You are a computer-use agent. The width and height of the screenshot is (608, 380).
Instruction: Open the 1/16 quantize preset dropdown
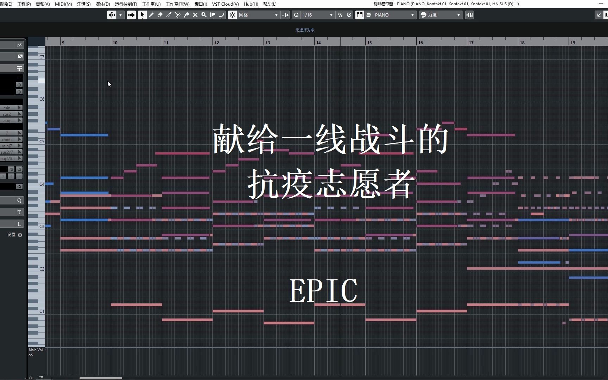[317, 15]
